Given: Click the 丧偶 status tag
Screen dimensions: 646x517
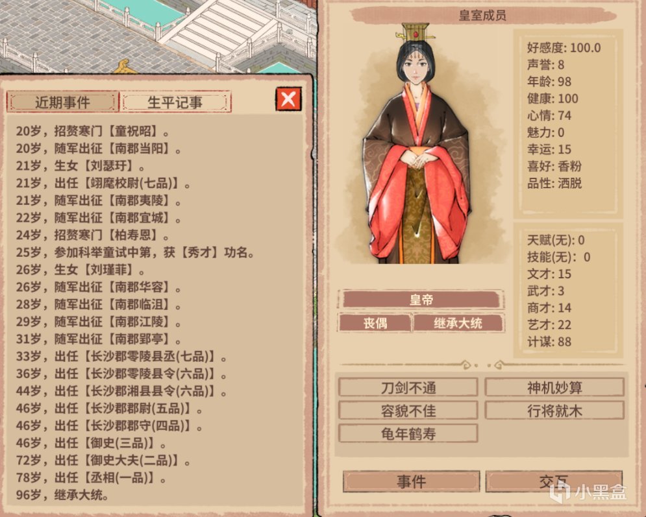Looking at the screenshot, I should point(375,322).
